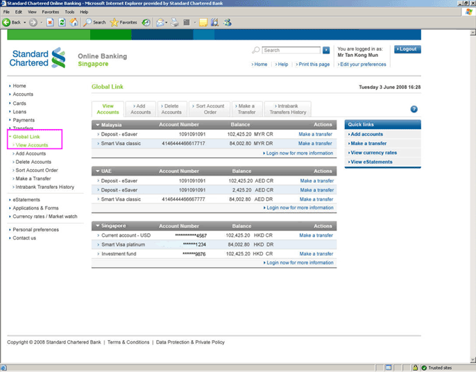
Task: Expand Smart Visa platinum row
Action: click(x=98, y=245)
